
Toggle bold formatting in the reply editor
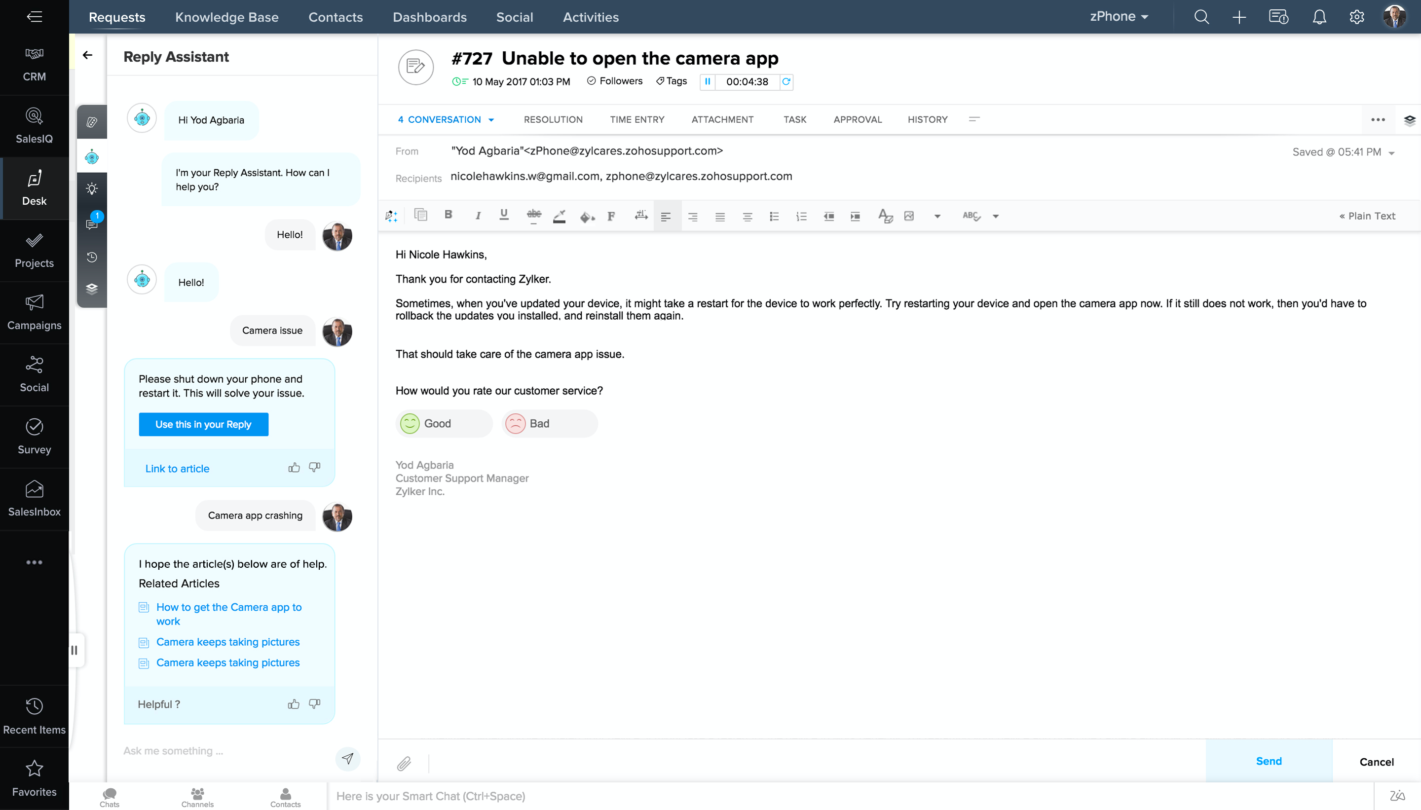[449, 215]
